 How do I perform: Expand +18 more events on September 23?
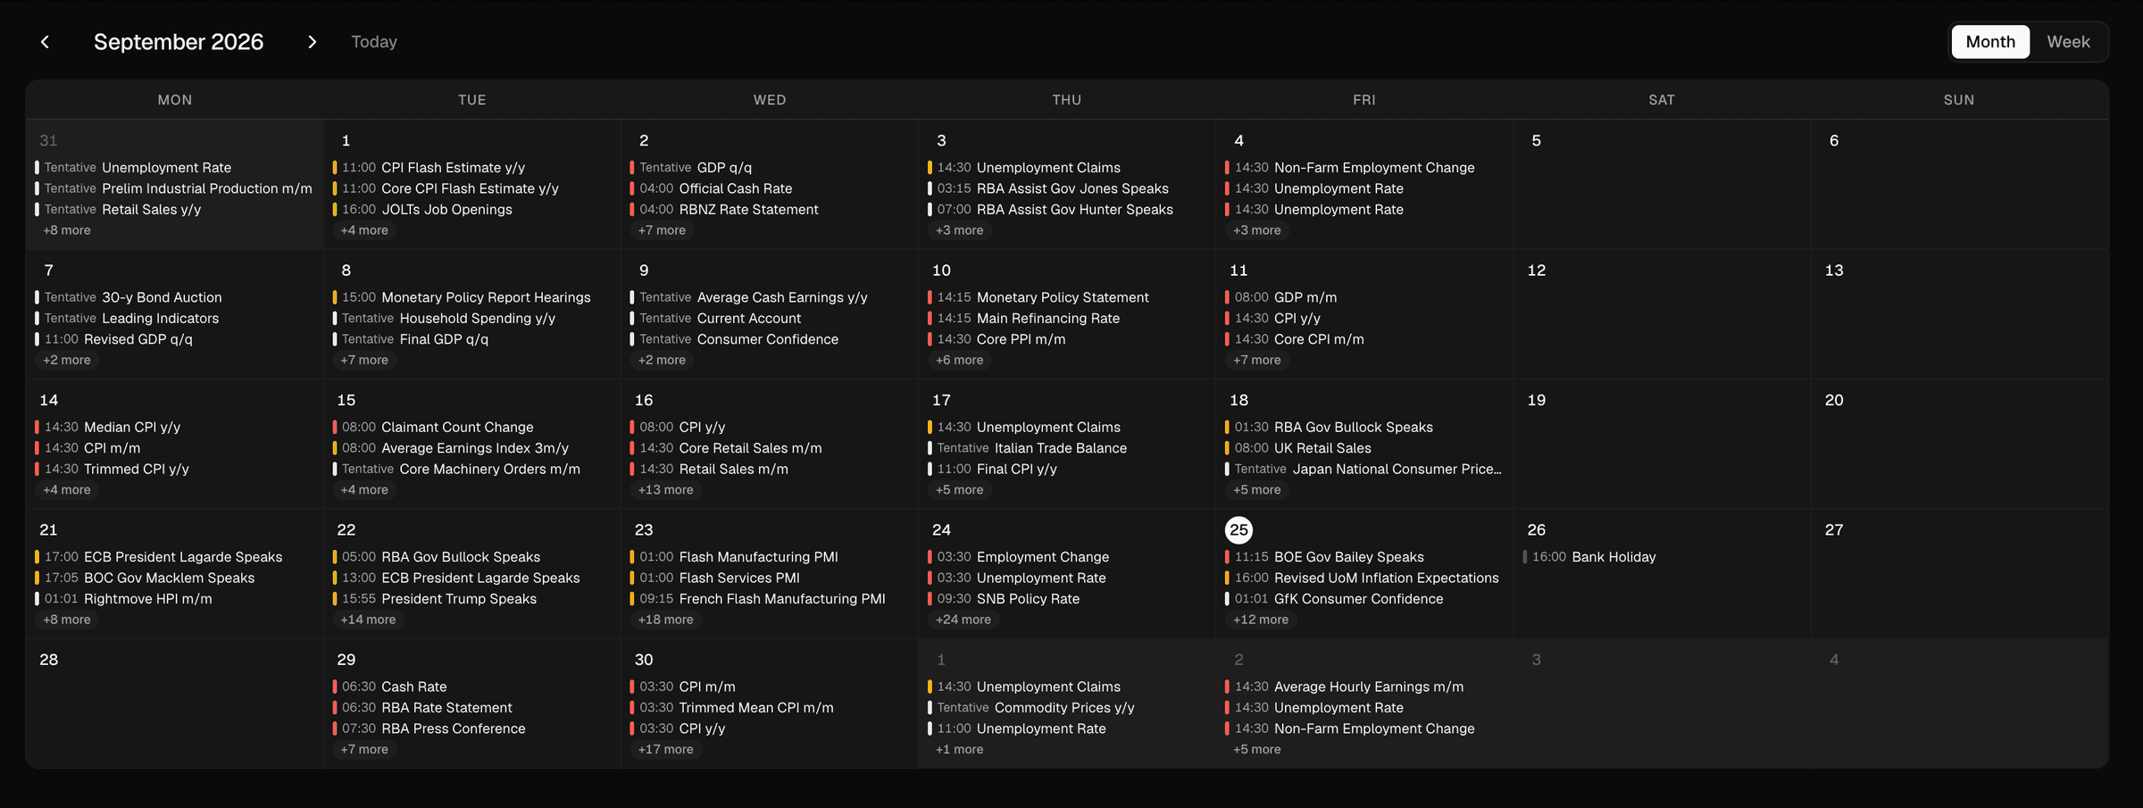point(665,620)
